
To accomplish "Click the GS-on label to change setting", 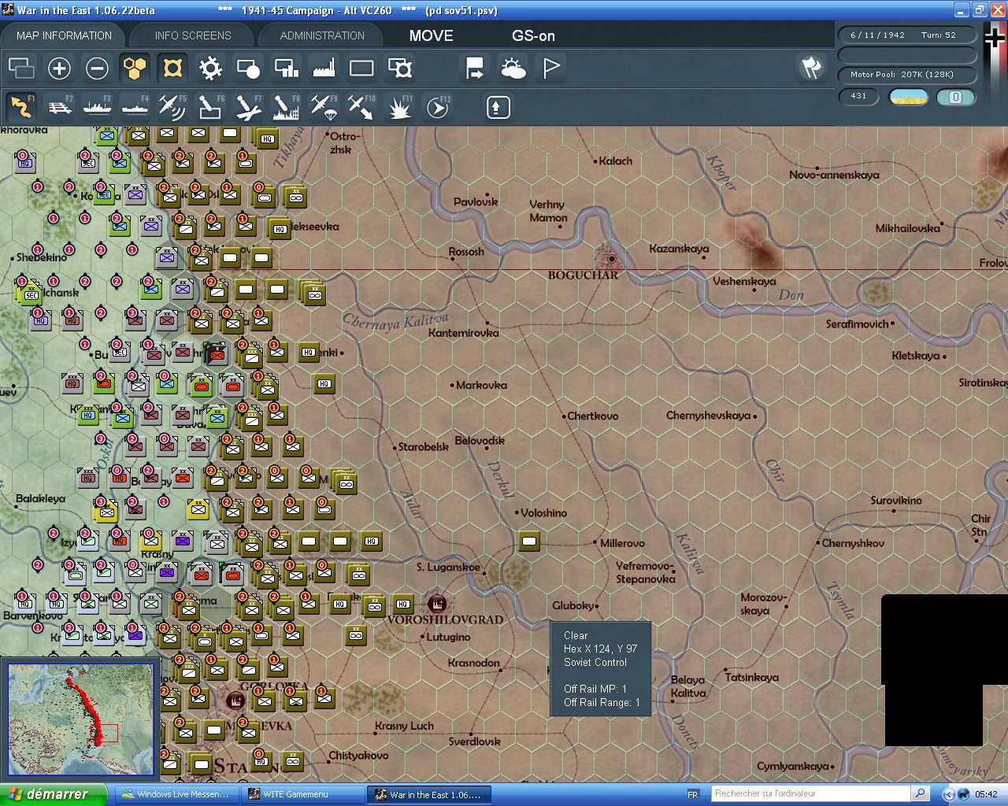I will coord(533,35).
